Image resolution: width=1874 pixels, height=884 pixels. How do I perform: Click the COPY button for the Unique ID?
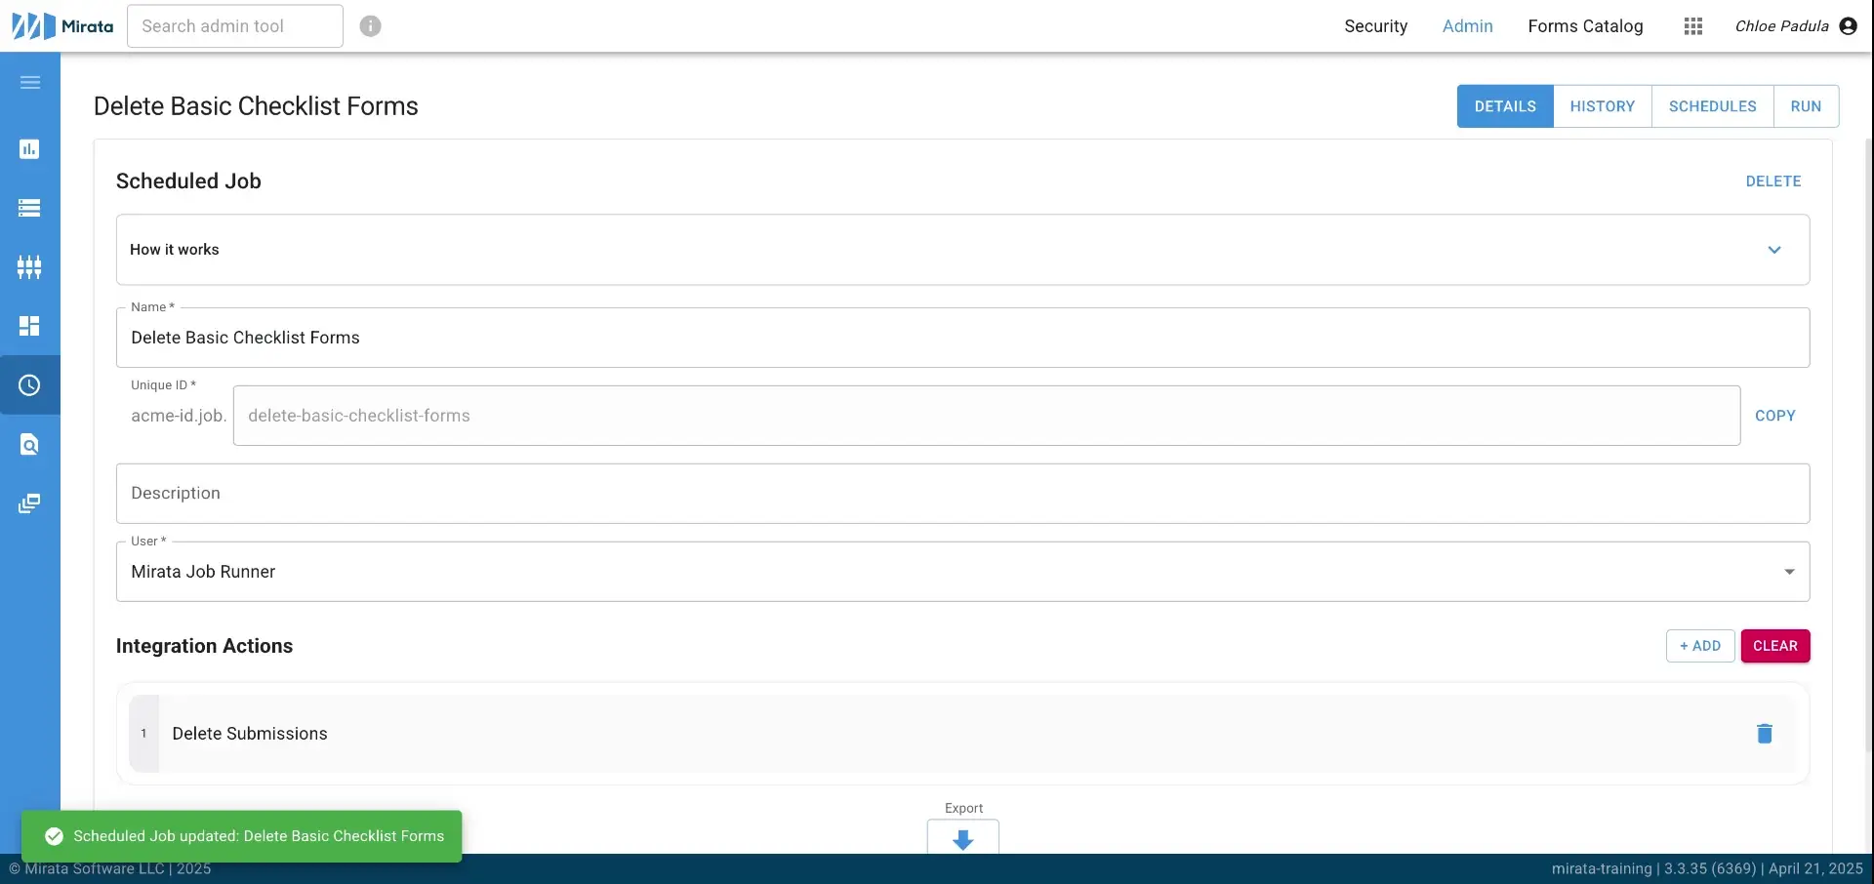coord(1775,416)
